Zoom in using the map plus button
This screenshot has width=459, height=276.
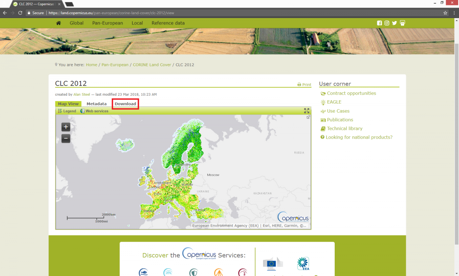pyautogui.click(x=66, y=127)
